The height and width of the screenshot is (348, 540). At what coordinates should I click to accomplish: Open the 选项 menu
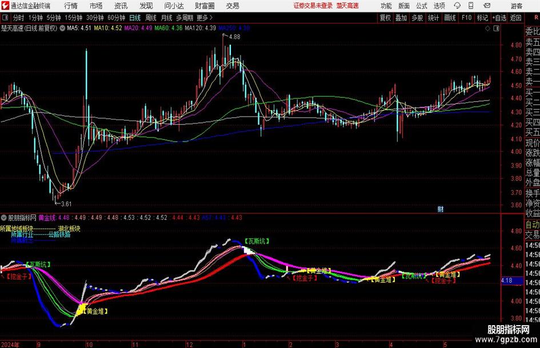[x=439, y=6]
